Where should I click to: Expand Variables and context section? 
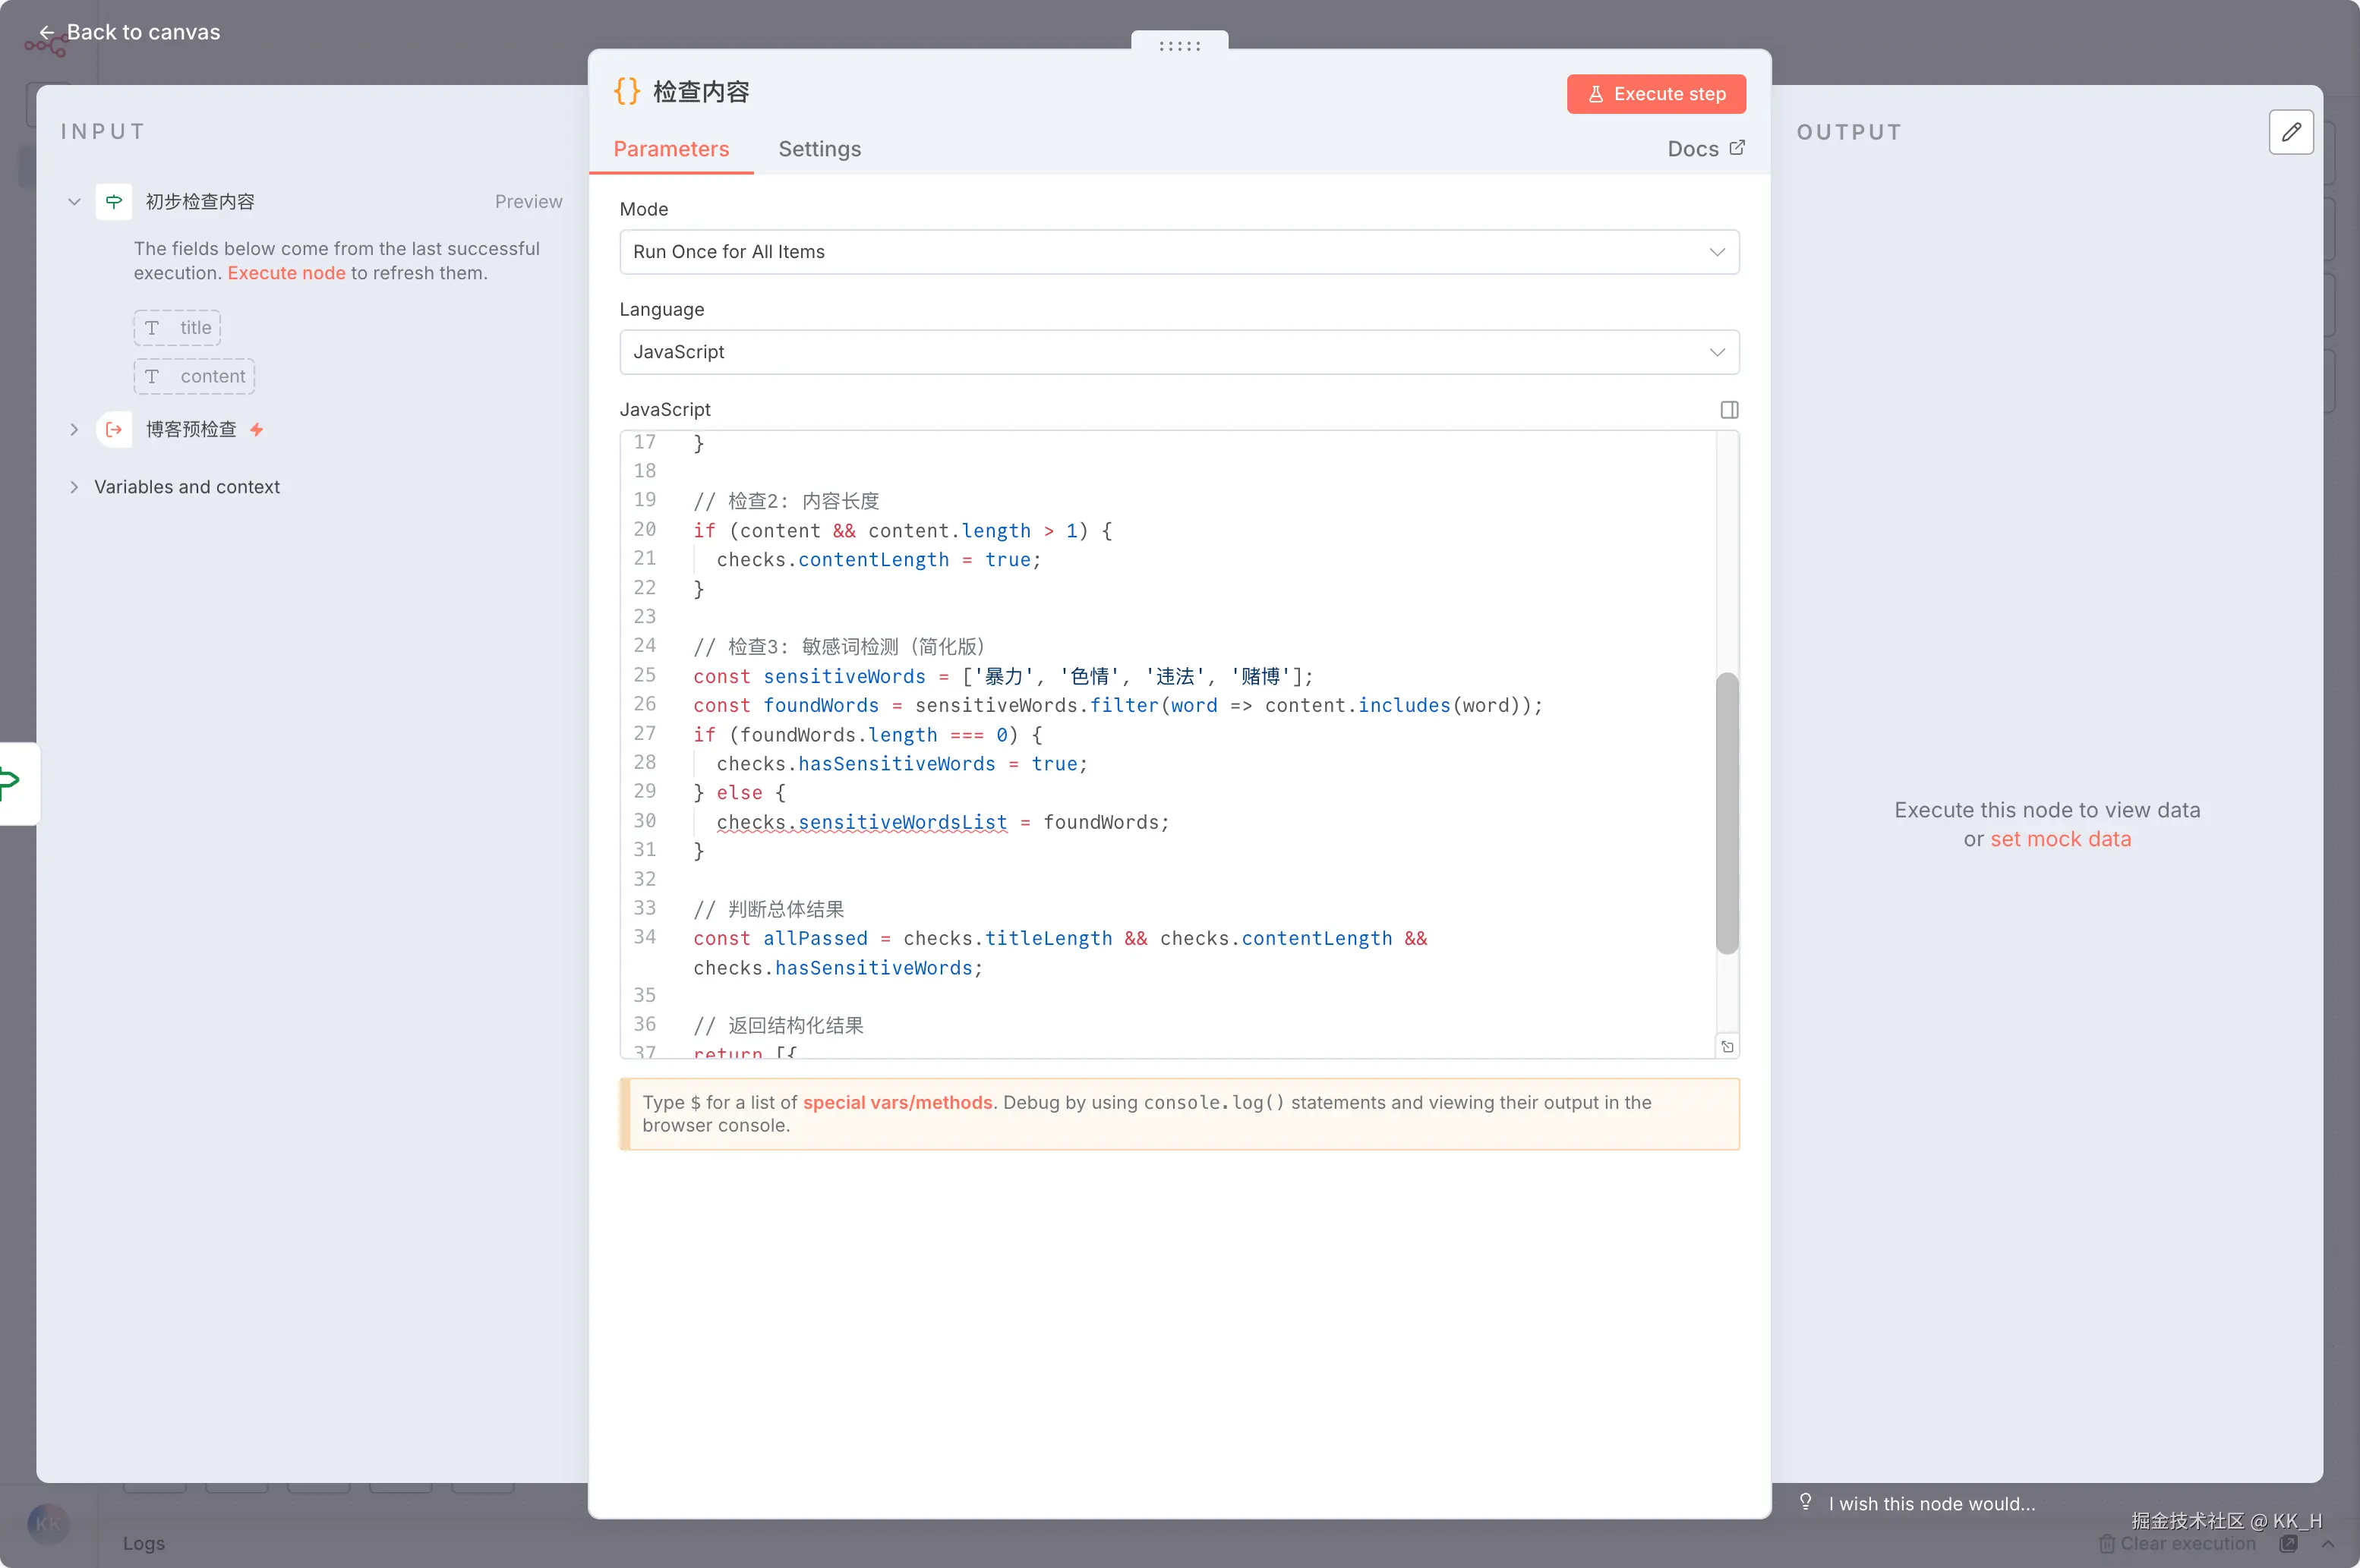coord(74,487)
